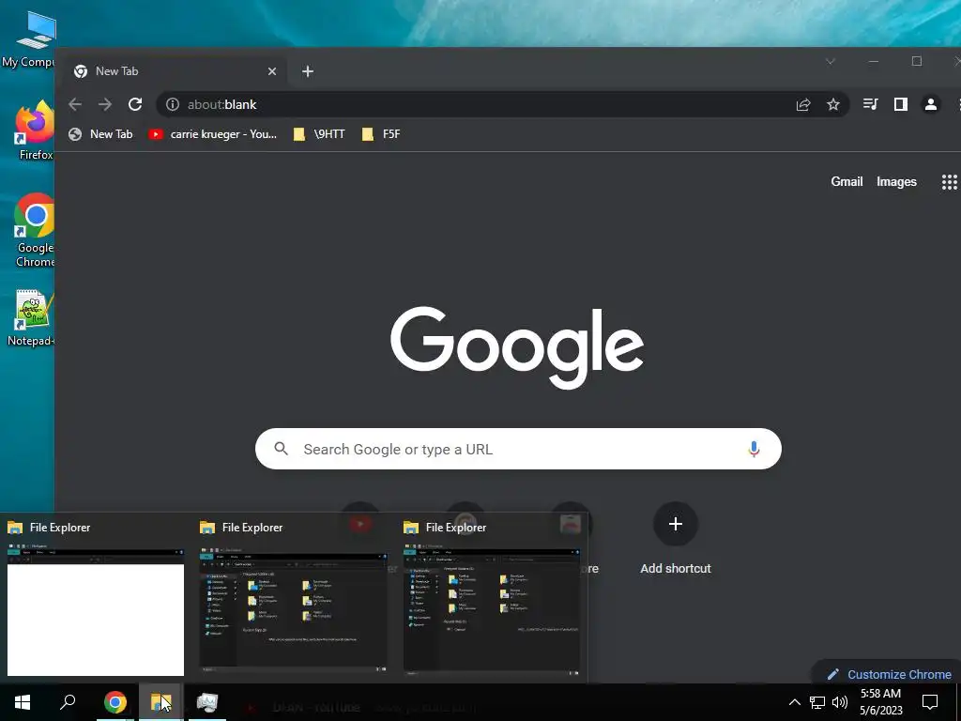
Task: Open the tab search chevron in the title bar
Action: pos(830,61)
